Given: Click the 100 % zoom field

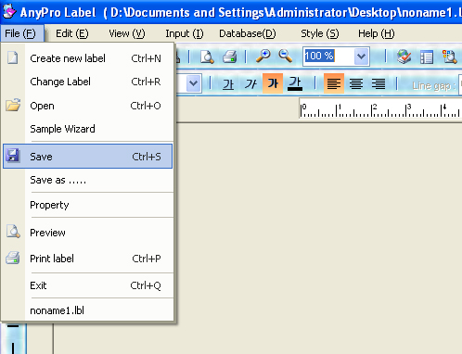Looking at the screenshot, I should click(x=328, y=57).
